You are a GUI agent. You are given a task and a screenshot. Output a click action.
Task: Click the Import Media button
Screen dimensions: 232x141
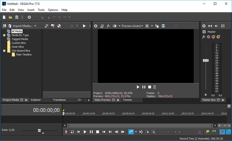tap(20, 26)
